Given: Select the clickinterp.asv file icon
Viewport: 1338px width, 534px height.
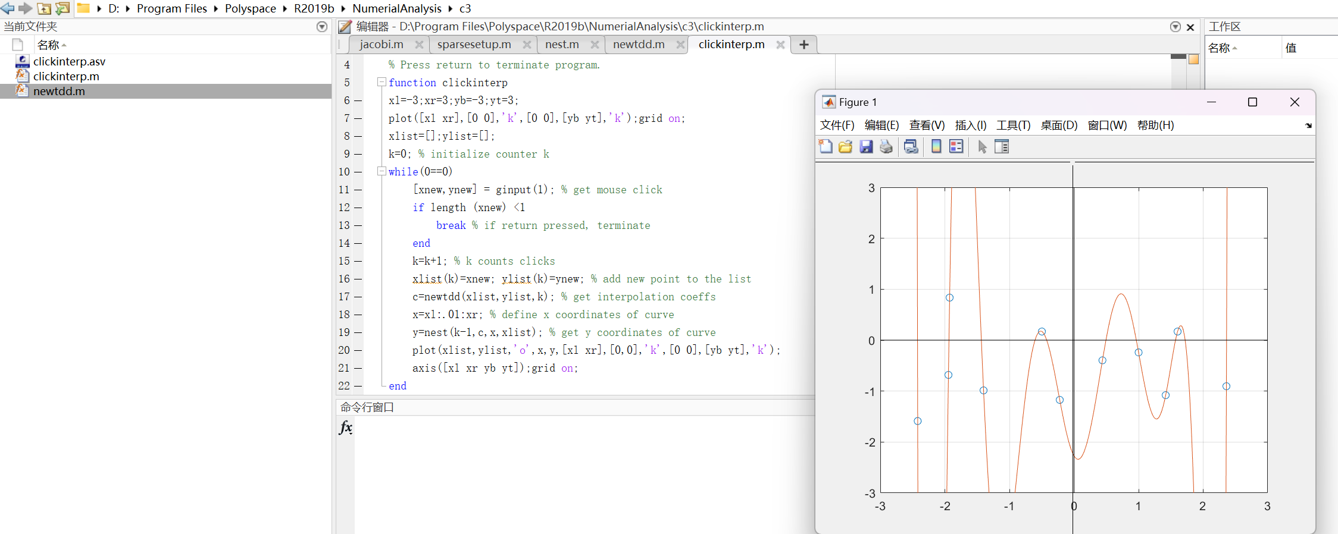Looking at the screenshot, I should [23, 61].
